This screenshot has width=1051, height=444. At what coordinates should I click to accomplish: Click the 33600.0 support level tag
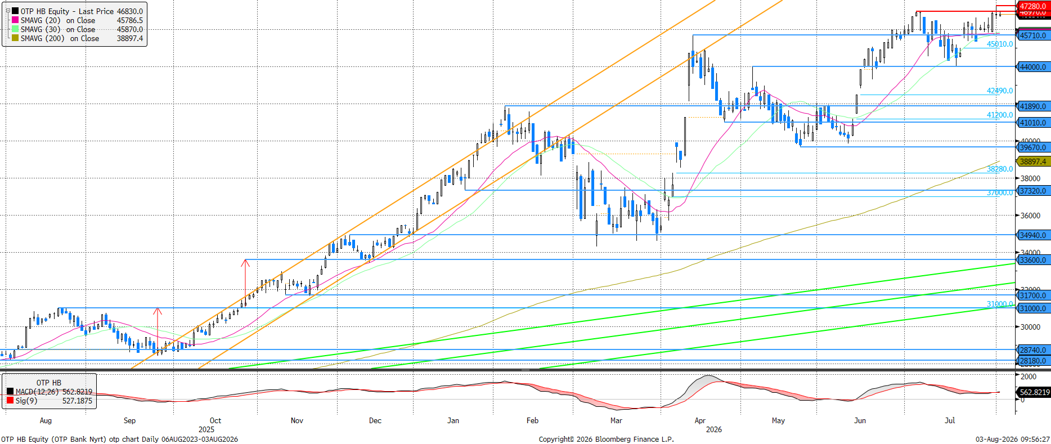[x=1034, y=260]
